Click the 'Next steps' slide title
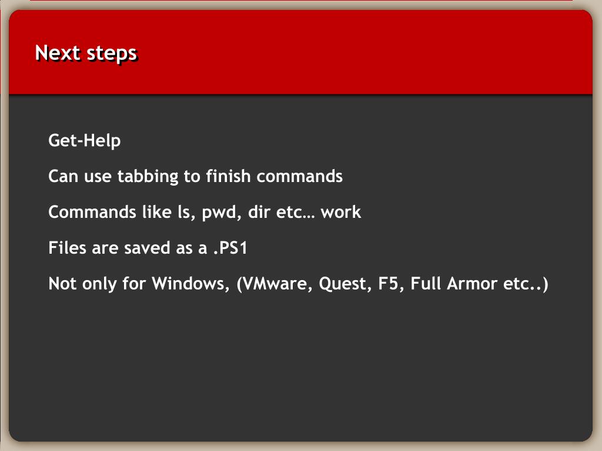 (x=86, y=53)
